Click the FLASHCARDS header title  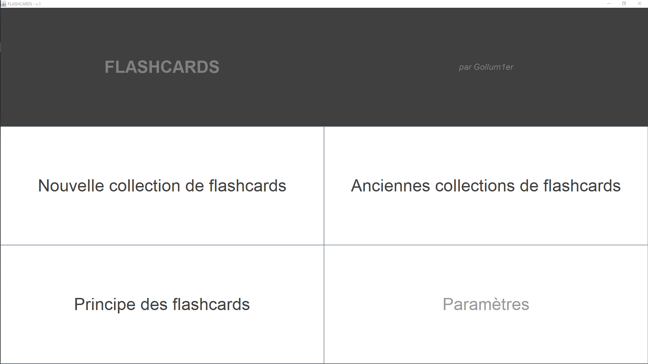click(x=162, y=67)
